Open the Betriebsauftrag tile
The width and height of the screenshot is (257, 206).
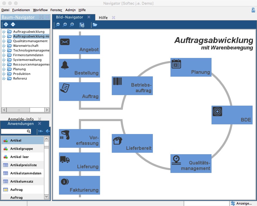point(132,86)
